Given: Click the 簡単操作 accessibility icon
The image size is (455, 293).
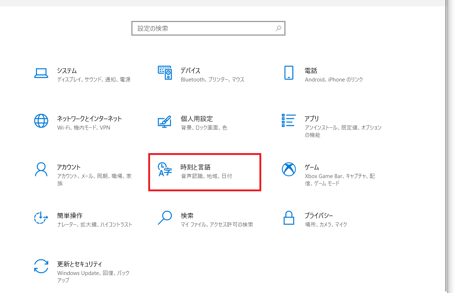Looking at the screenshot, I should [x=41, y=217].
